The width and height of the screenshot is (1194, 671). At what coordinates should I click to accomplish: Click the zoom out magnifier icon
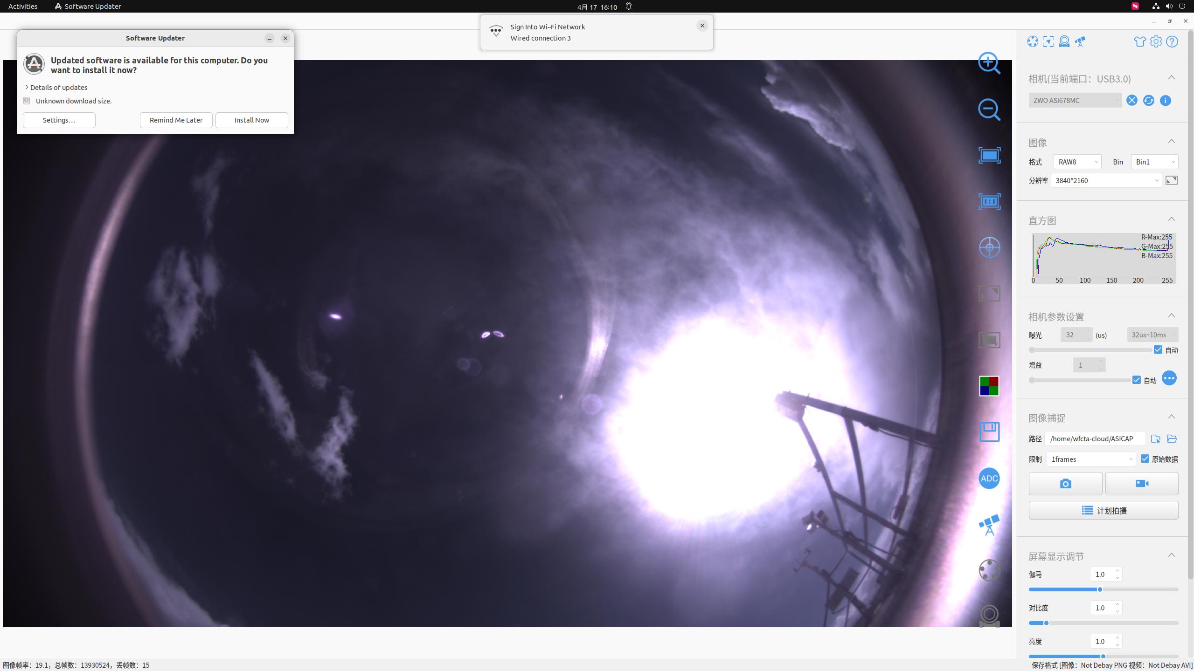pos(988,110)
